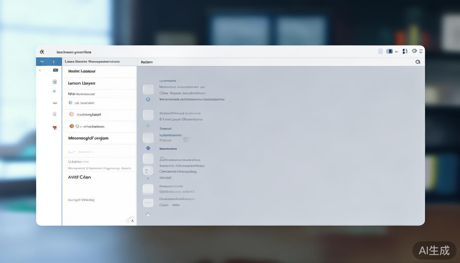The height and width of the screenshot is (263, 460).
Task: Click the double-chevron back icon in title bar
Action: 42,52
